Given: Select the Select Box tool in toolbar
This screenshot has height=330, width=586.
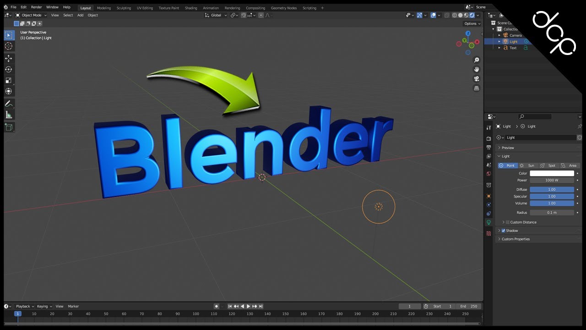Looking at the screenshot, I should [9, 35].
